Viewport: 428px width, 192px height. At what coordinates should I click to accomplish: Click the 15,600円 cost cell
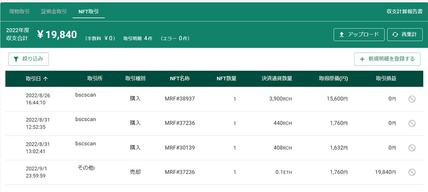(337, 99)
